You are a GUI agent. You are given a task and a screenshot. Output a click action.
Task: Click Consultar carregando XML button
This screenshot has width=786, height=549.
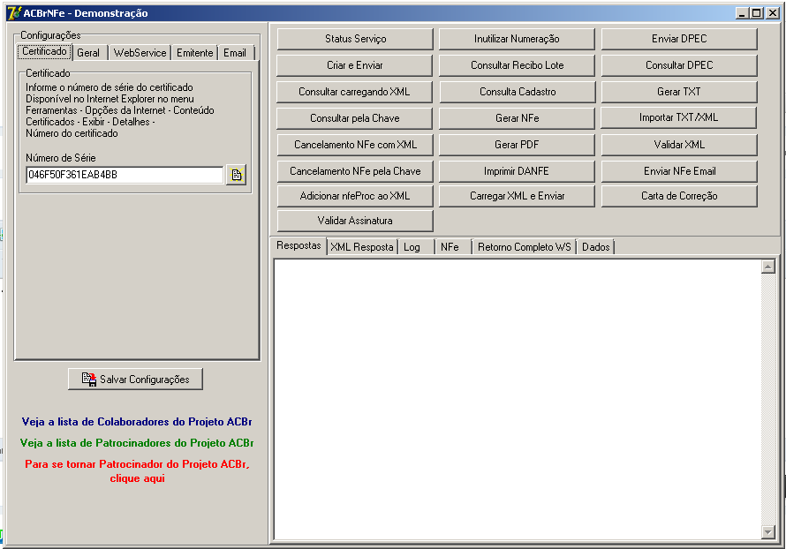(x=355, y=92)
